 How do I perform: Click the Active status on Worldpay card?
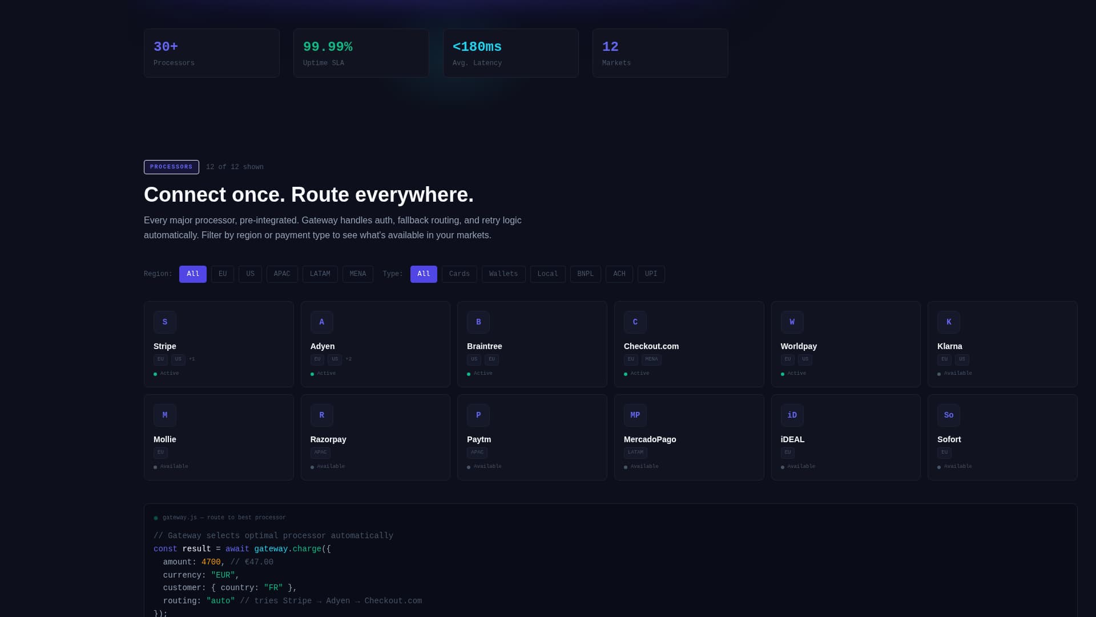point(793,374)
